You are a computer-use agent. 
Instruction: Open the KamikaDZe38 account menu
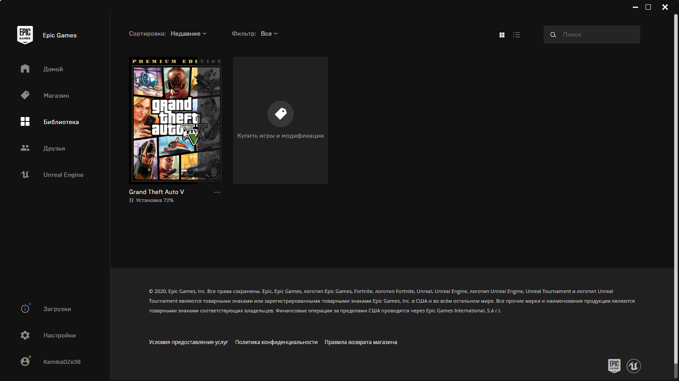pyautogui.click(x=62, y=362)
